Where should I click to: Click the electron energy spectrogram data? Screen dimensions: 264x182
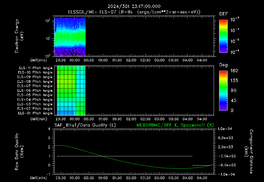pyautogui.click(x=70, y=37)
